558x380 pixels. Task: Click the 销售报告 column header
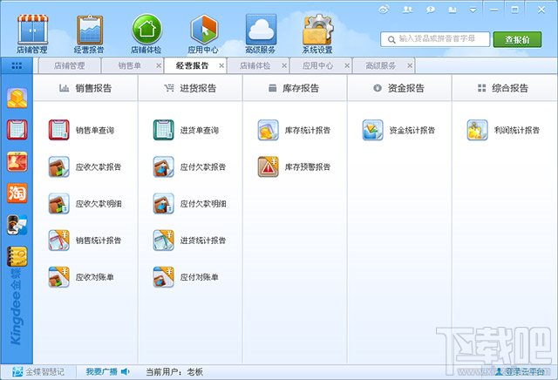pos(85,88)
